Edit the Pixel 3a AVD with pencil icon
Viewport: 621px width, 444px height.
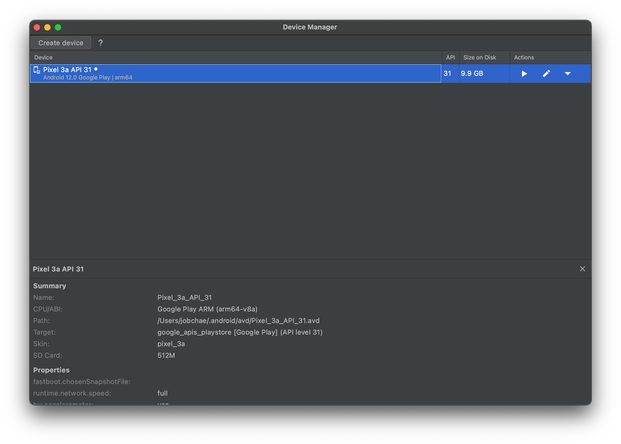pyautogui.click(x=546, y=74)
